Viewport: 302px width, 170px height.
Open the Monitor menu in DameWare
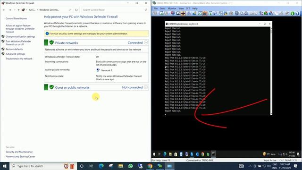[172, 8]
